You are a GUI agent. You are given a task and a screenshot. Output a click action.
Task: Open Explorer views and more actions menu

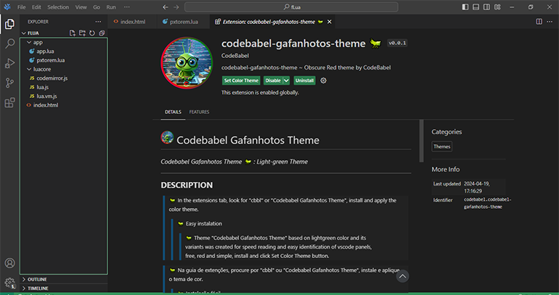(x=98, y=22)
